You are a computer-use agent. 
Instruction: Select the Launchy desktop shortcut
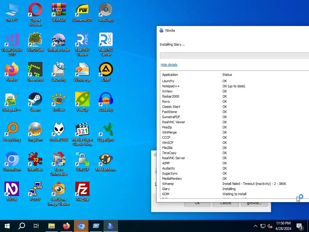click(x=59, y=72)
